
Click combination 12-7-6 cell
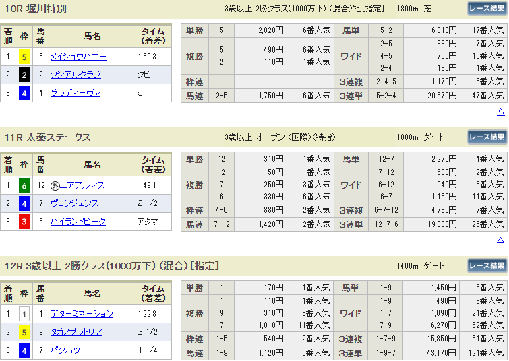[x=386, y=224]
